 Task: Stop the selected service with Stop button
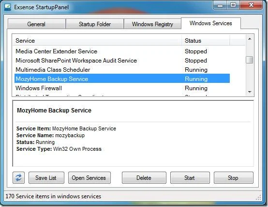tap(234, 178)
